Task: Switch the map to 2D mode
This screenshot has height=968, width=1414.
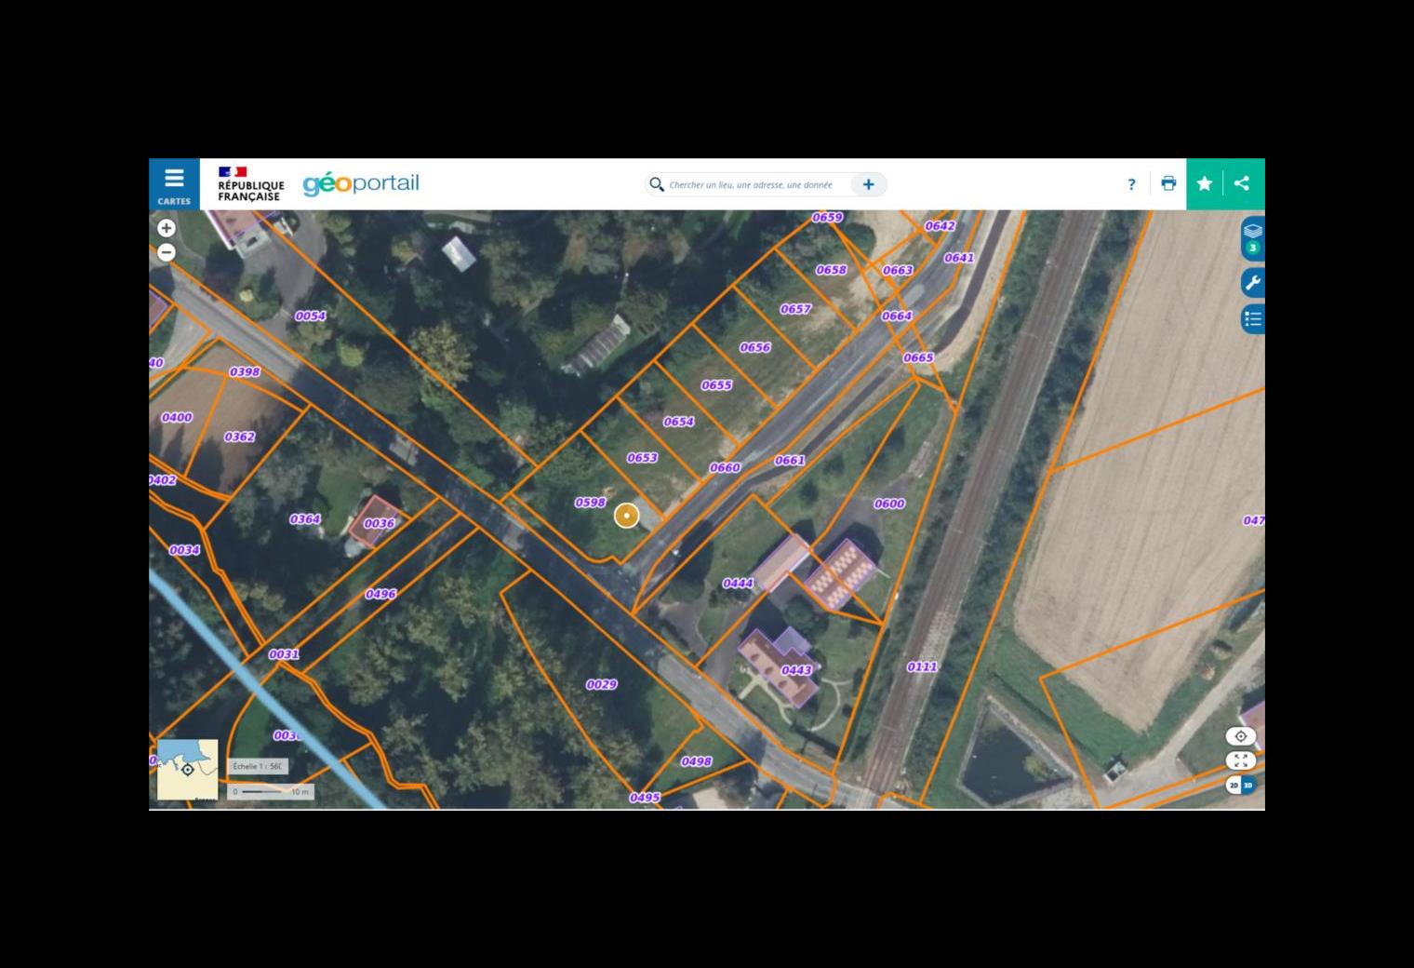Action: pyautogui.click(x=1234, y=786)
